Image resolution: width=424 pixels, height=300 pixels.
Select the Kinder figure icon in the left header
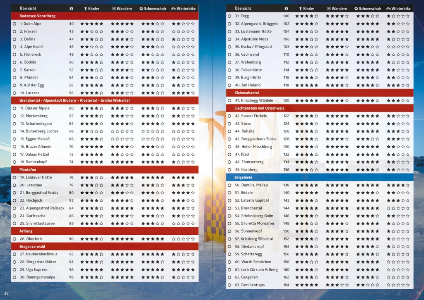click(x=85, y=8)
